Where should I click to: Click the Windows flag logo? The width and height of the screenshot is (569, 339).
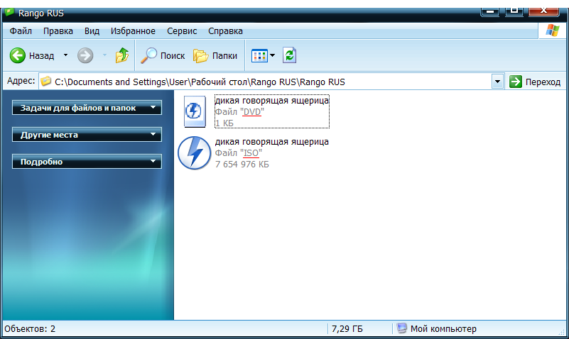click(553, 30)
